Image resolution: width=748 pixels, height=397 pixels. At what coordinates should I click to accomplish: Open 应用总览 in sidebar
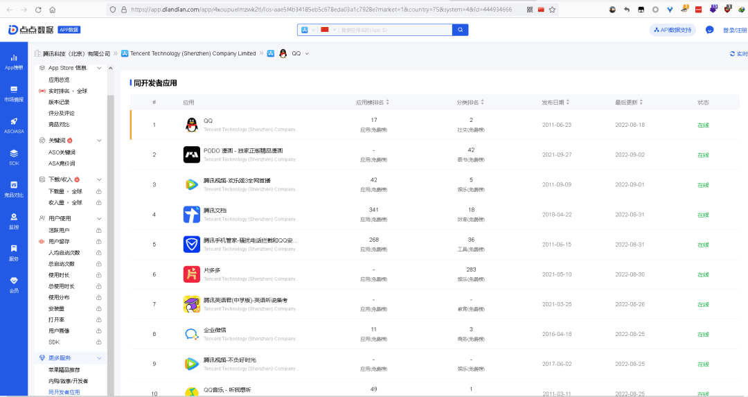(59, 80)
